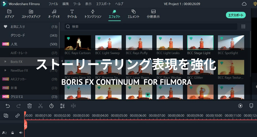Mute audio track 2 with speaker icon

[21, 133]
